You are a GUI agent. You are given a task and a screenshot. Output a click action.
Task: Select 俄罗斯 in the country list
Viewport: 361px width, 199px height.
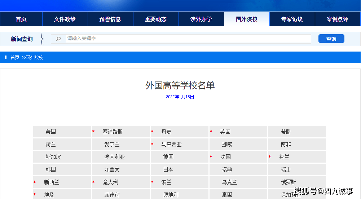pos(288,182)
